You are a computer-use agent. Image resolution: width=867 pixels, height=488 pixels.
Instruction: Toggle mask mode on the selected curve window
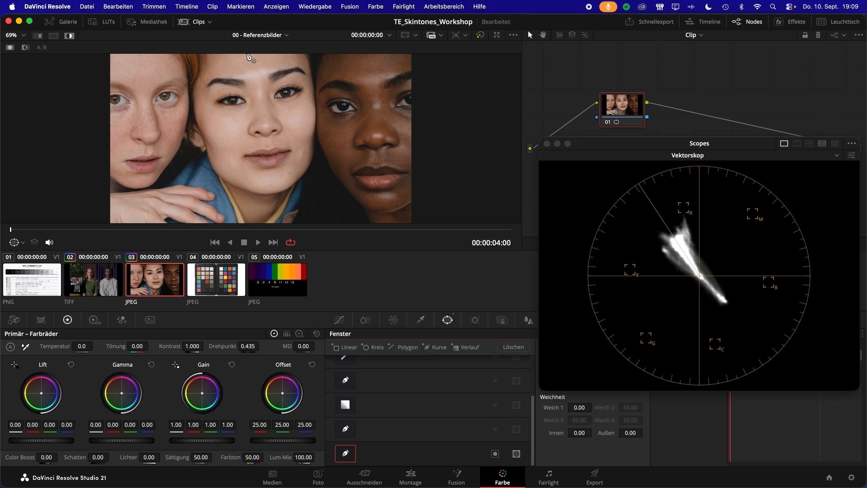click(517, 454)
